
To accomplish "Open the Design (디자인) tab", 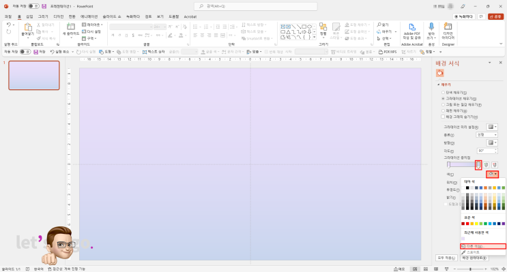I will 58,16.
